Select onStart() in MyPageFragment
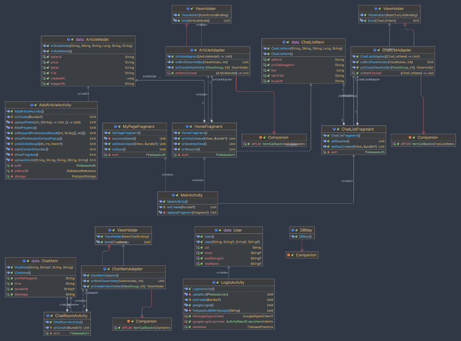Screen dimensions: 461x341 135,150
